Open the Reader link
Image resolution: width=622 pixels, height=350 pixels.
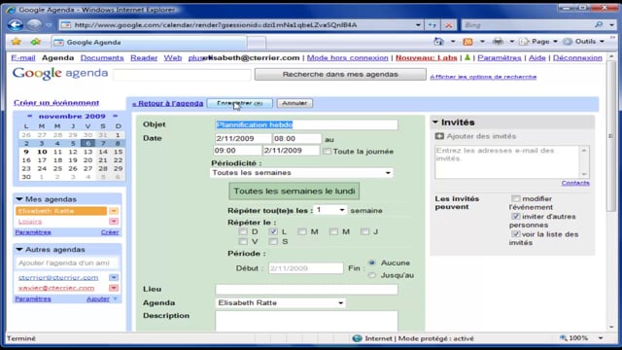click(144, 58)
